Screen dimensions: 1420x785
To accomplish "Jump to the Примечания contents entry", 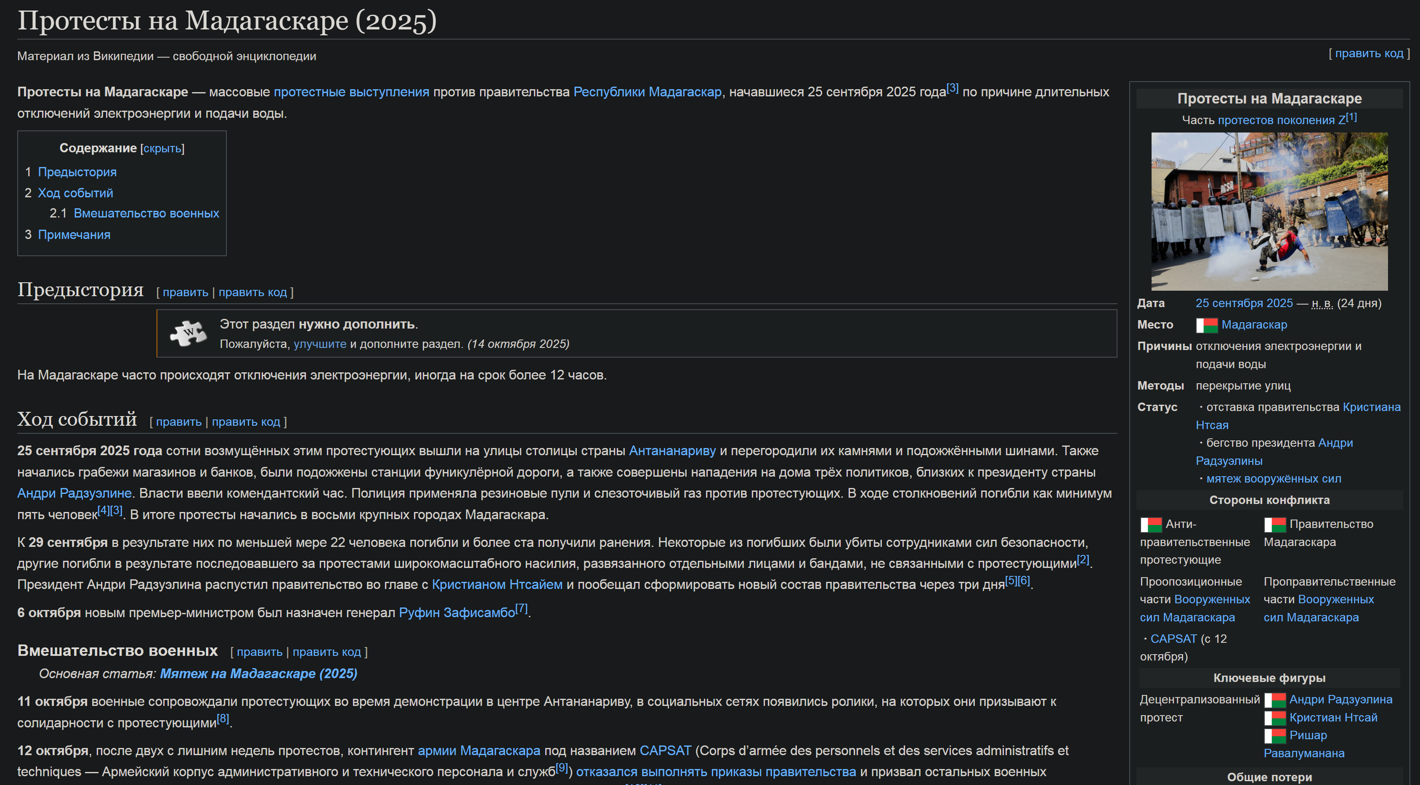I will click(x=74, y=235).
